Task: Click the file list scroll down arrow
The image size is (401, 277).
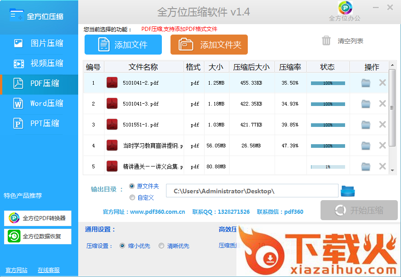Action: click(392, 171)
